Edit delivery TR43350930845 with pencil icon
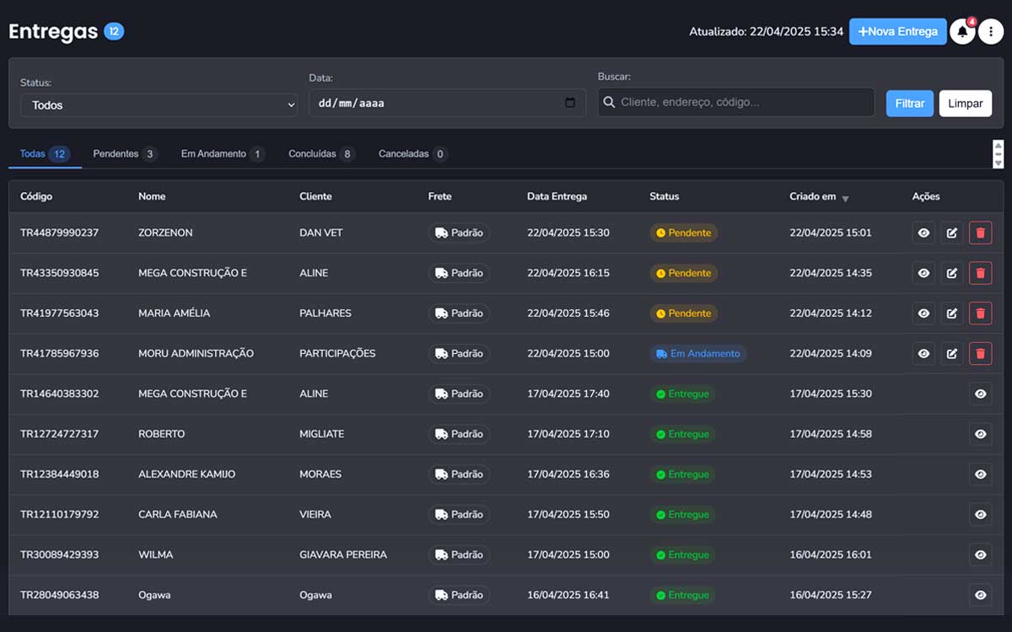The width and height of the screenshot is (1012, 632). point(952,273)
